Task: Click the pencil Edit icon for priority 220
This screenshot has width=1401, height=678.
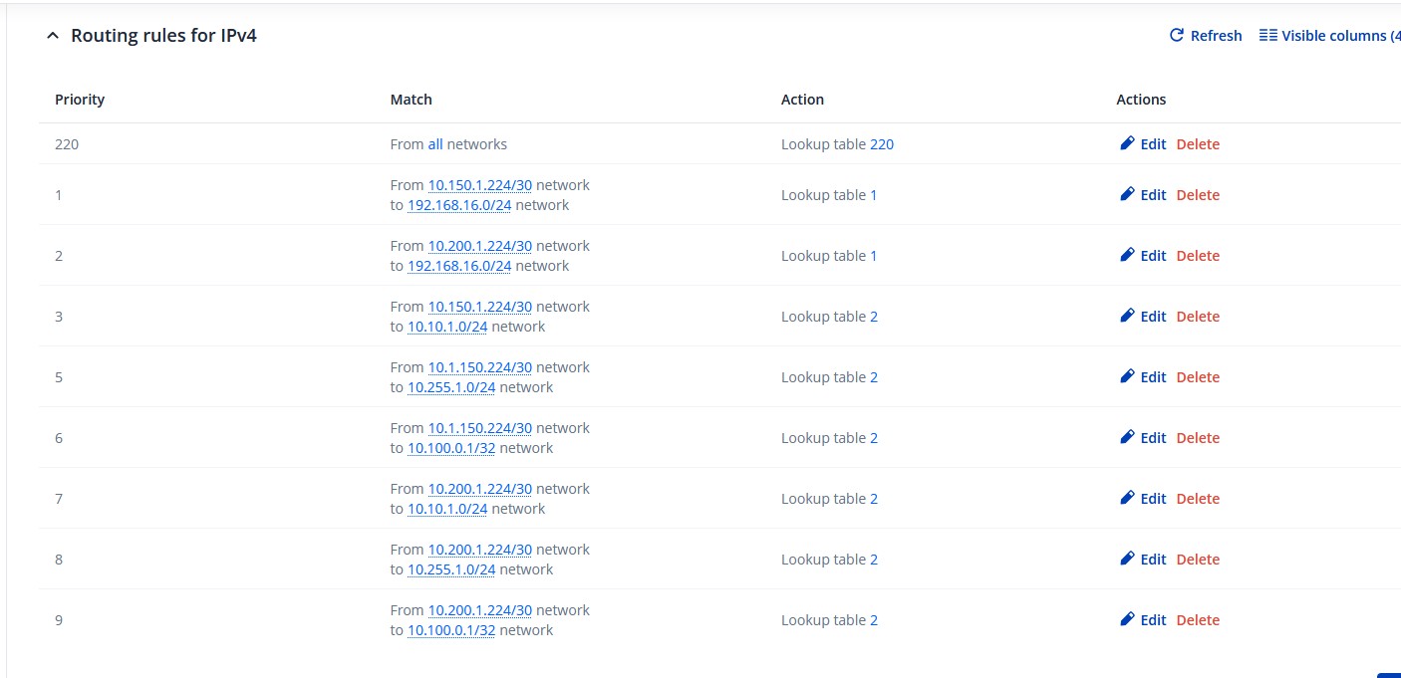Action: coord(1128,143)
